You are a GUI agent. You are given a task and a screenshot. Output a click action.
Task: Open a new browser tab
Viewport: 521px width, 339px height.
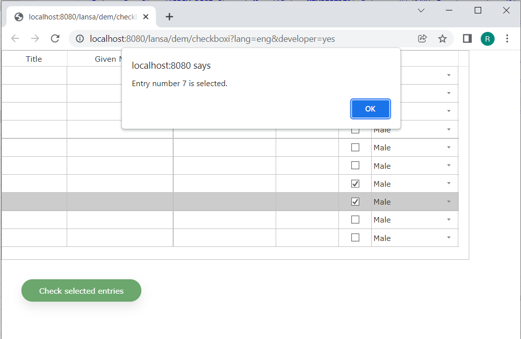tap(169, 16)
